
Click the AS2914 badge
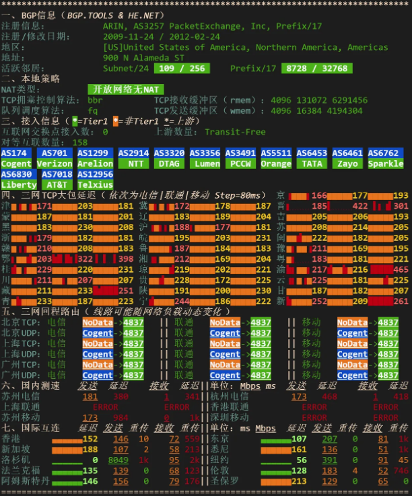(x=133, y=153)
